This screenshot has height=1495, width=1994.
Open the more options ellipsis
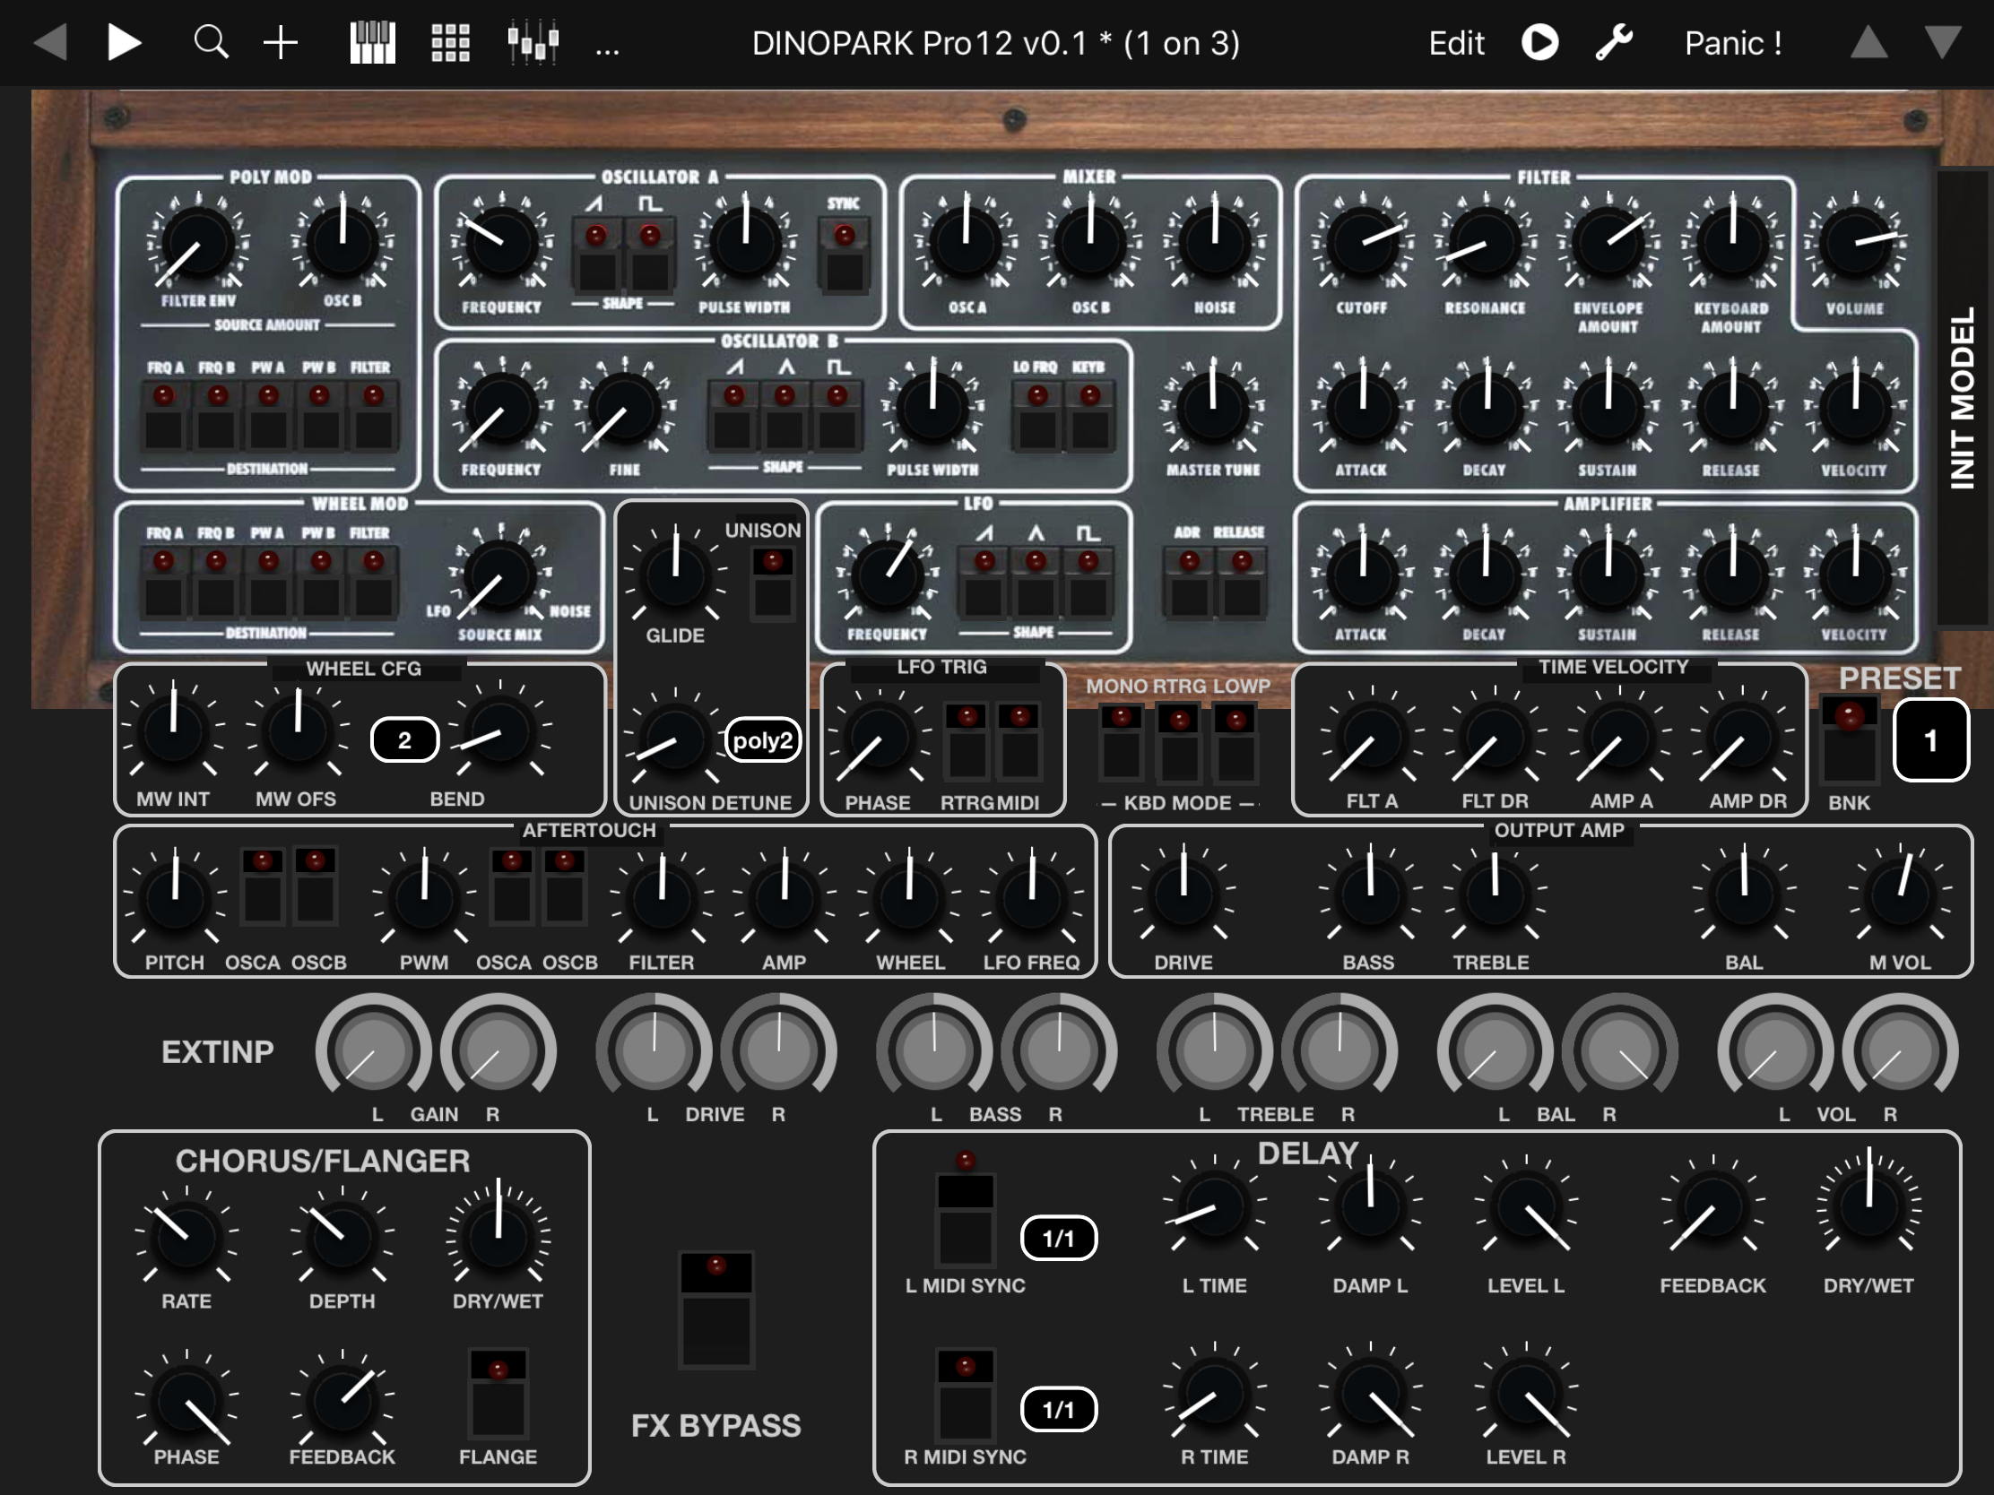tap(608, 48)
